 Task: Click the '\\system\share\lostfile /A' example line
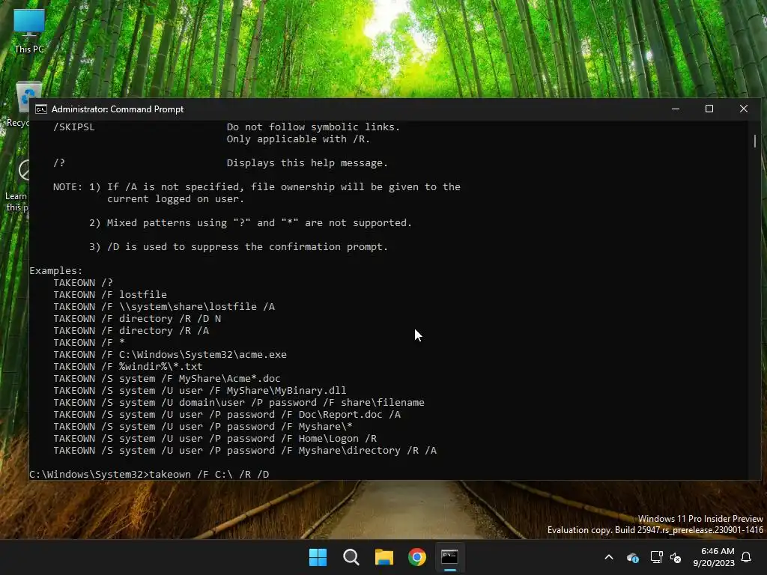point(164,306)
